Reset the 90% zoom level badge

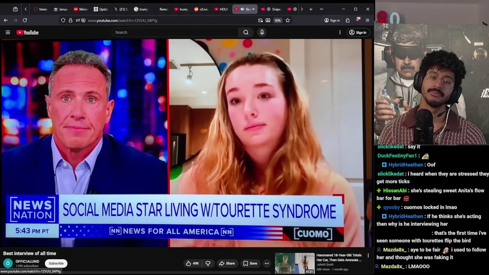coord(278,20)
